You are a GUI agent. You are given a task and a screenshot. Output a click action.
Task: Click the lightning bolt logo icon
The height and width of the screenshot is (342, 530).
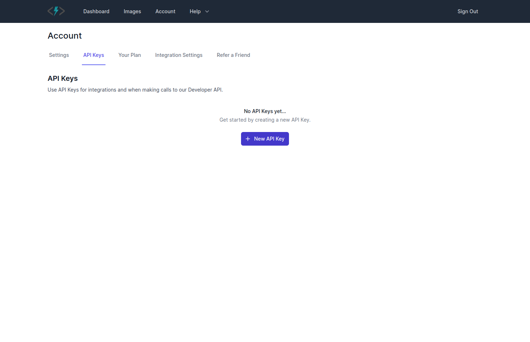(x=56, y=11)
